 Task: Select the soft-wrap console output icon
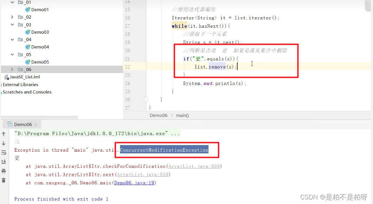4,152
